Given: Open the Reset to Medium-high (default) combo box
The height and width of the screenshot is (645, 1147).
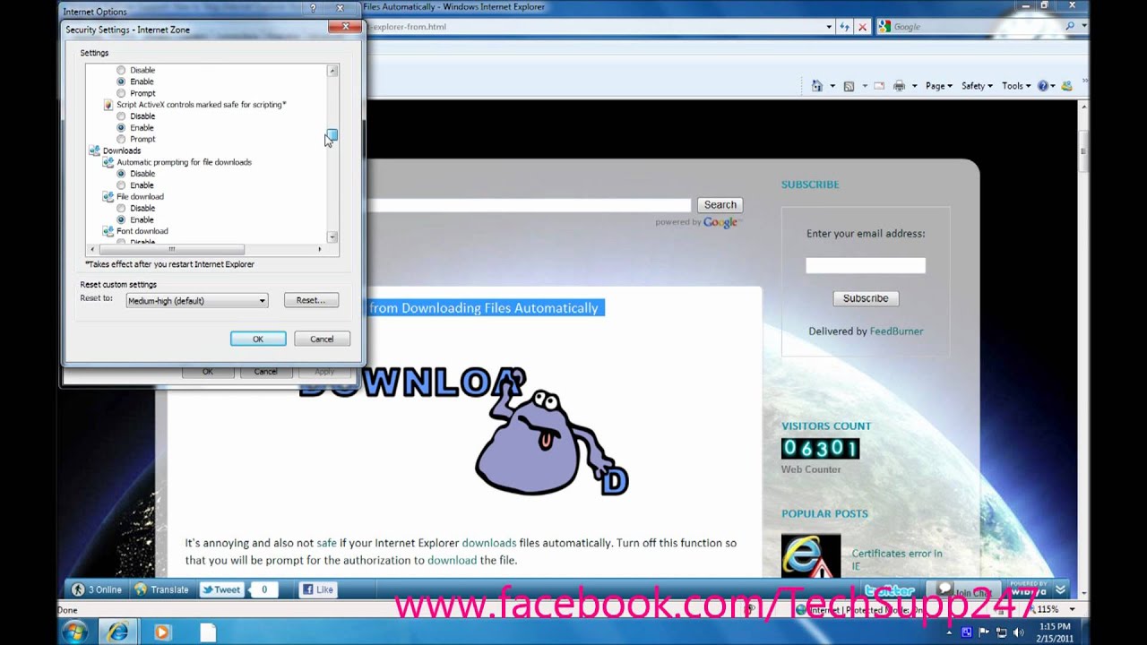Looking at the screenshot, I should point(196,301).
